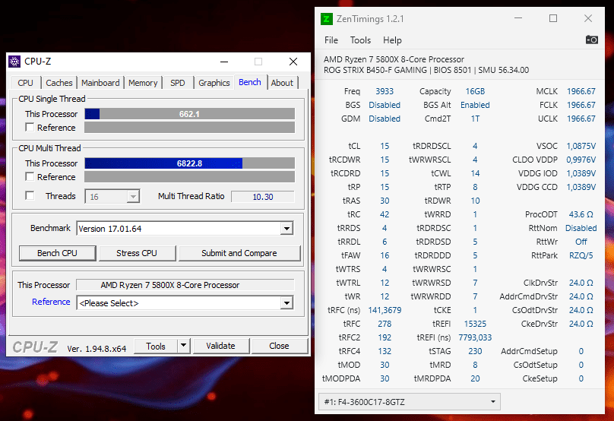The height and width of the screenshot is (421, 614).
Task: Click the ProcODT value 43.6 Ω
Action: [x=581, y=214]
